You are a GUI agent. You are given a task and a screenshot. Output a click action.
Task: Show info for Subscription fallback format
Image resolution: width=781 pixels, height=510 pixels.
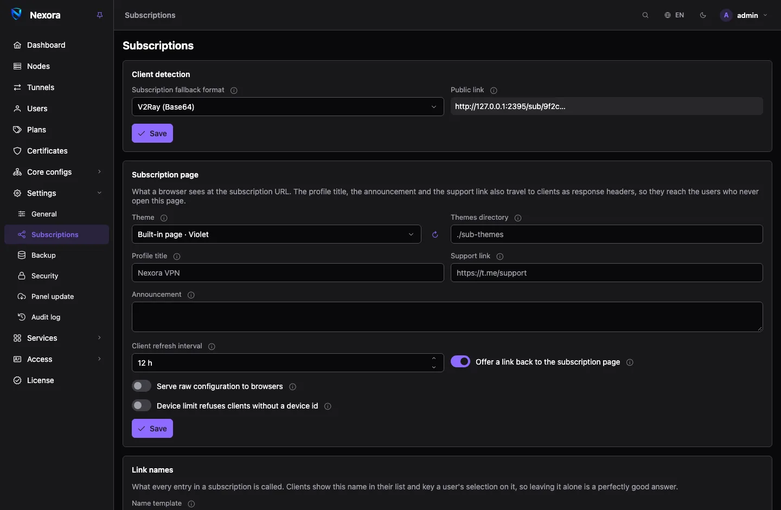(x=234, y=91)
